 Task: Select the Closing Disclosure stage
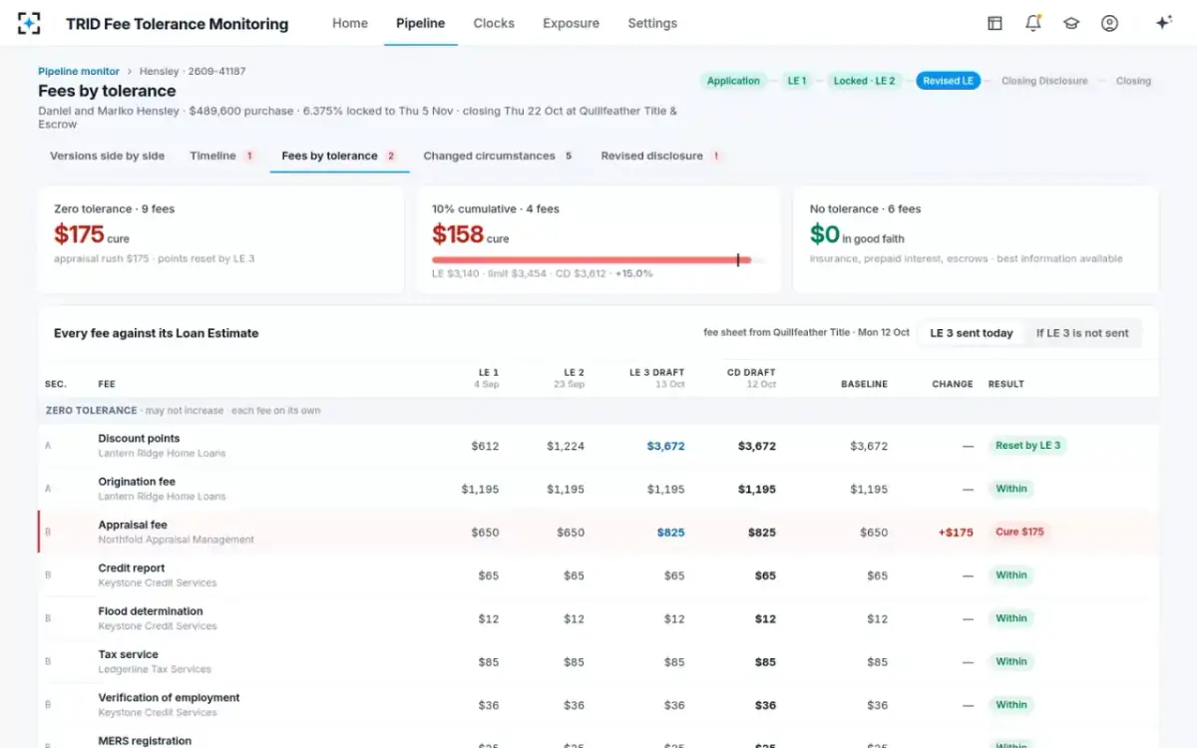coord(1044,81)
